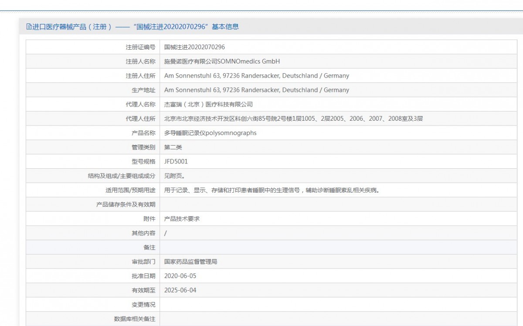The image size is (523, 326).
Task: Select the 第二类 management category value
Action: pyautogui.click(x=173, y=147)
